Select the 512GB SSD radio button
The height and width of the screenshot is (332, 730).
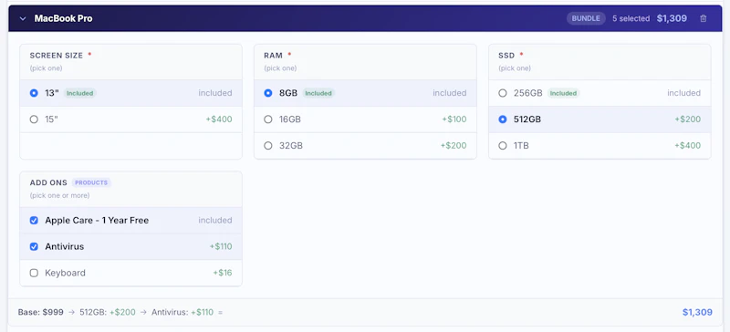click(503, 119)
